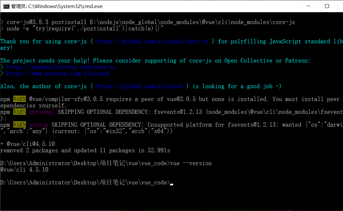
Task: Click 'requires a peer of vue@3.0.5' text
Action: 151,99
